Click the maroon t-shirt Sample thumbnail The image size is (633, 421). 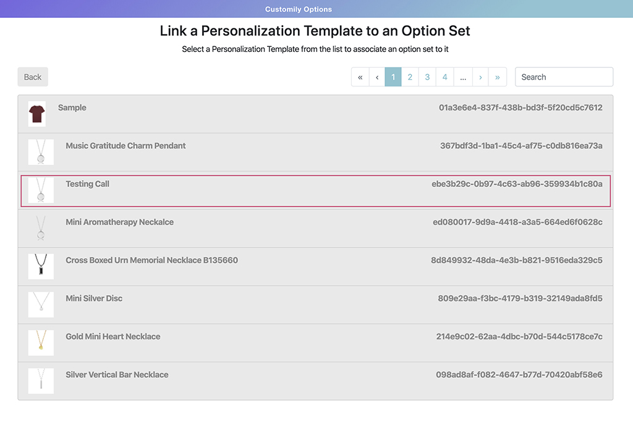pyautogui.click(x=37, y=114)
